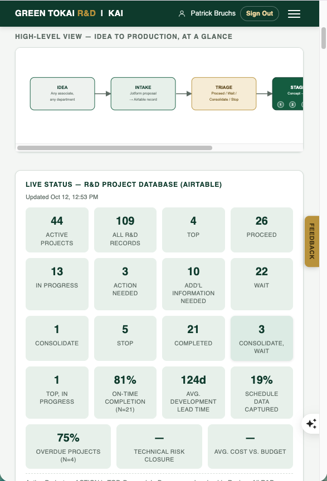Open the Technical Risk Closure card
Image resolution: width=327 pixels, height=481 pixels.
point(159,447)
